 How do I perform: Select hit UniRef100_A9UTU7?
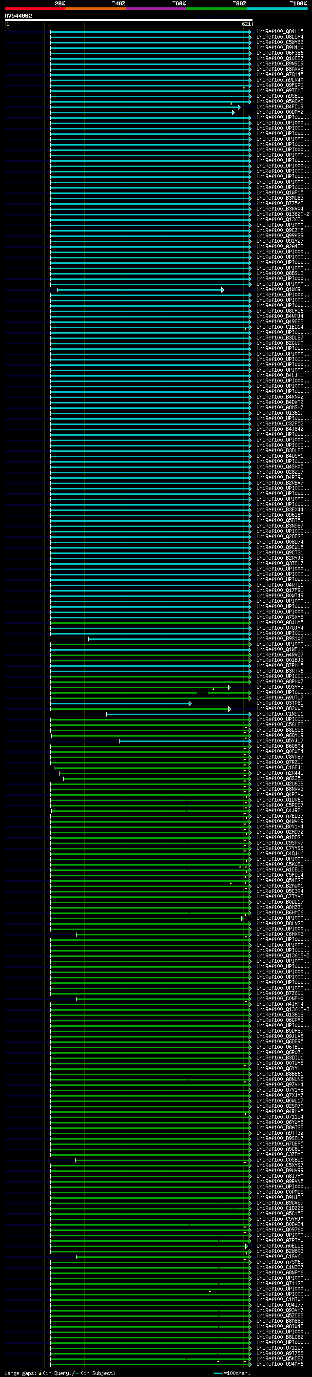[x=280, y=698]
